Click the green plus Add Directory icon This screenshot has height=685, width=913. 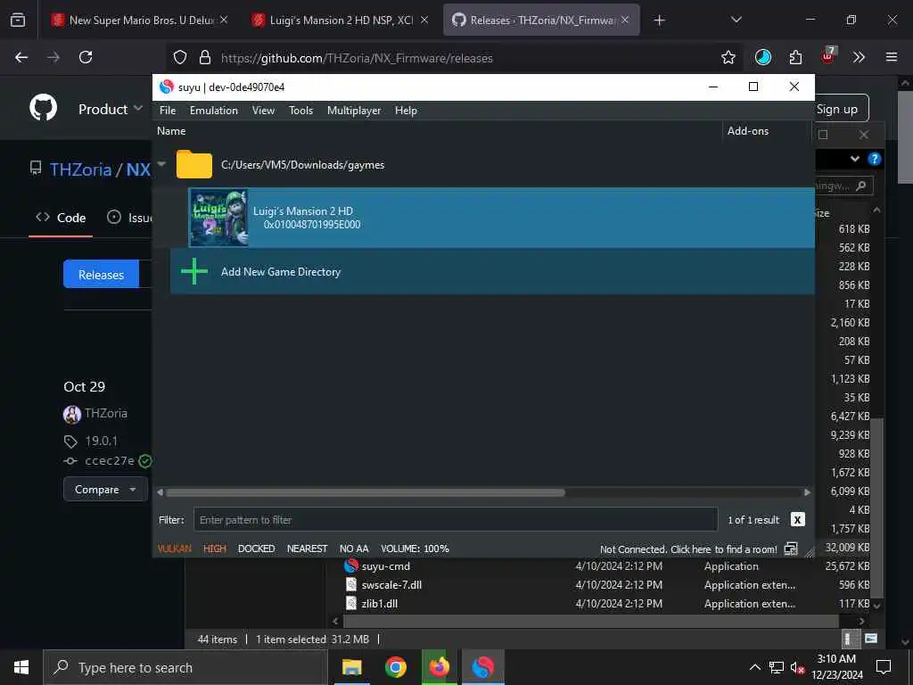pyautogui.click(x=193, y=271)
